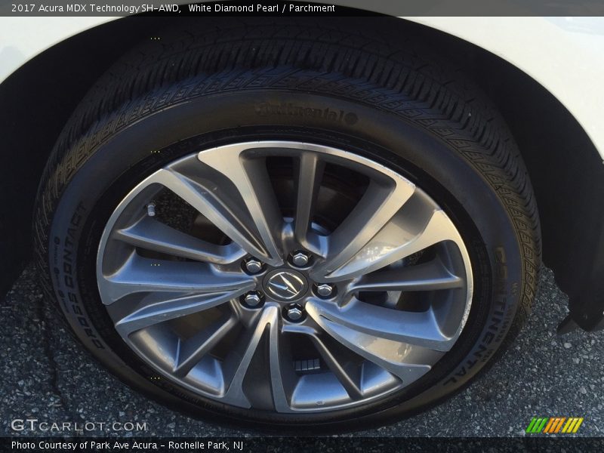Click the 'CROSS CONTACT' lettering on the tire
Viewport: 604px width, 453px height.
tap(82, 276)
